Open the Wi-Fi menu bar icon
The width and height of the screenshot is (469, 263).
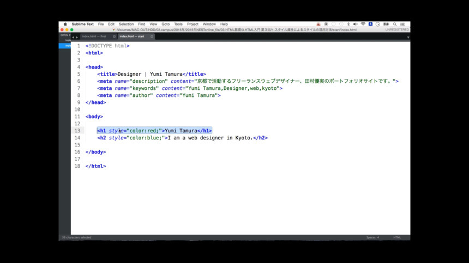(363, 24)
